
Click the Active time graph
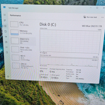tap(70, 42)
